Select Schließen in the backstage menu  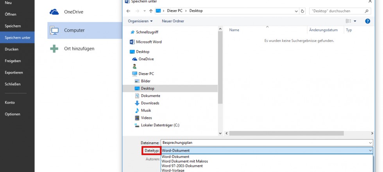17,84
